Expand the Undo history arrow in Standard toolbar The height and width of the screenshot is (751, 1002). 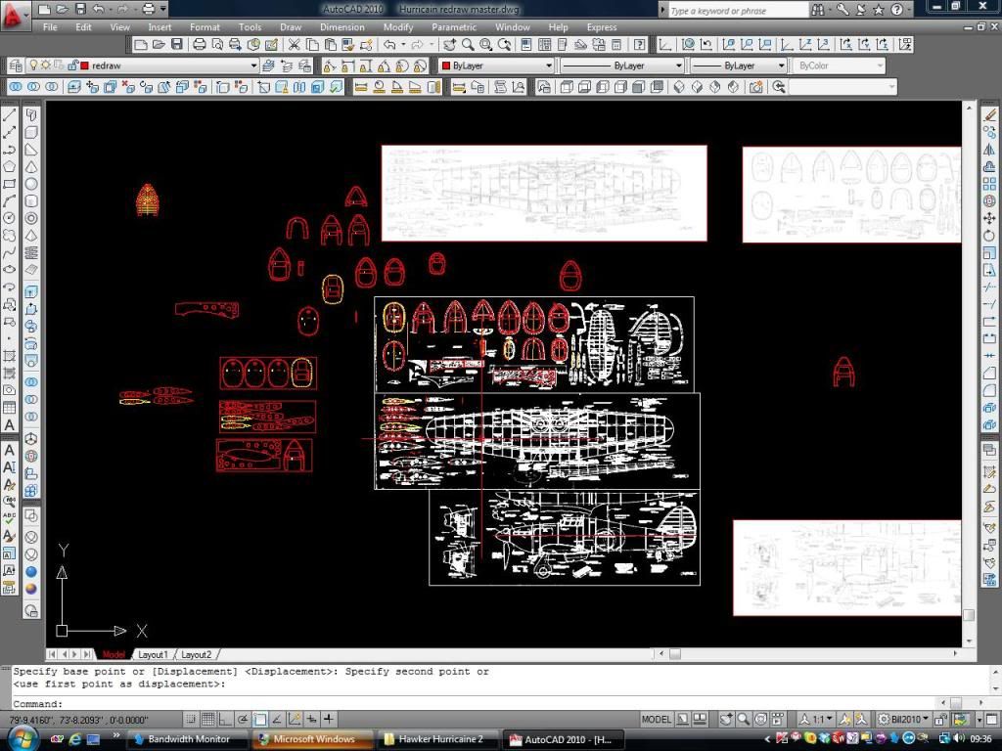403,45
